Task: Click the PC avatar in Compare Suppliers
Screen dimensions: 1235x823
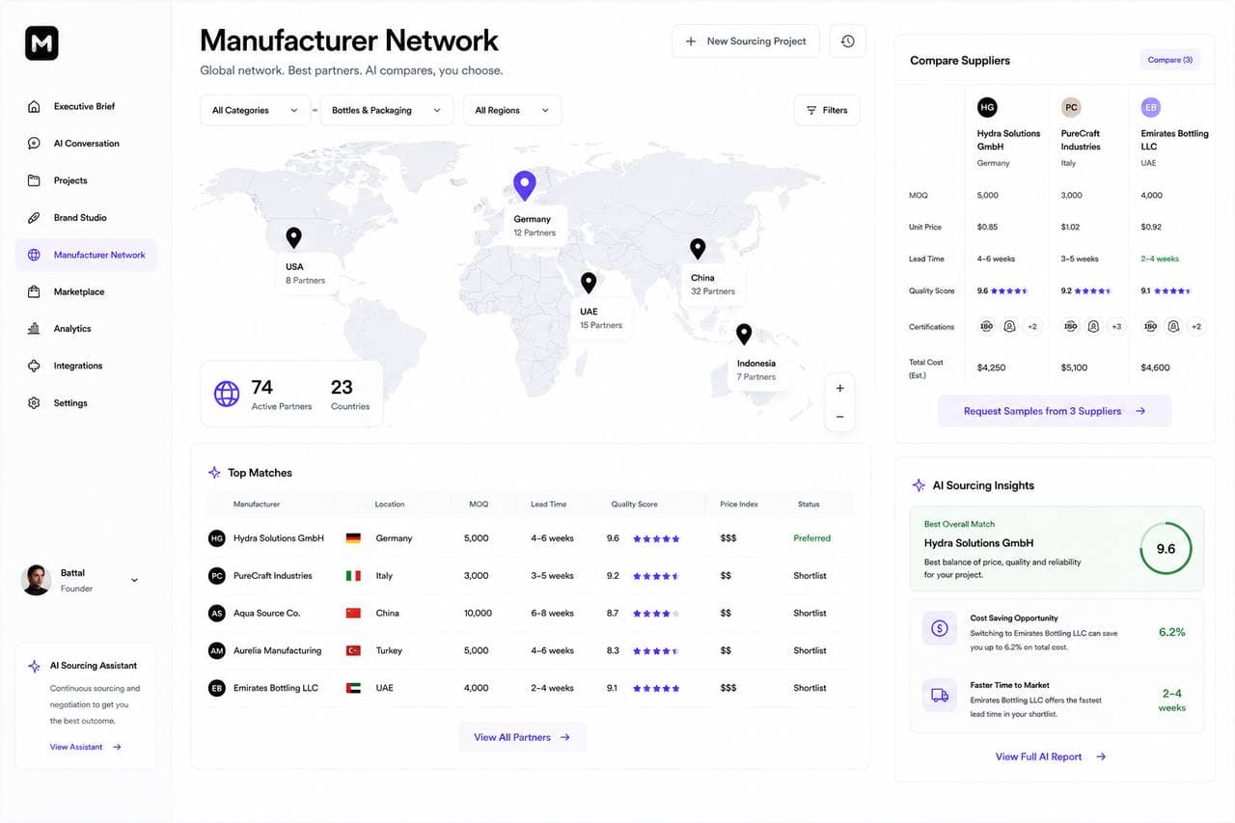Action: 1071,107
